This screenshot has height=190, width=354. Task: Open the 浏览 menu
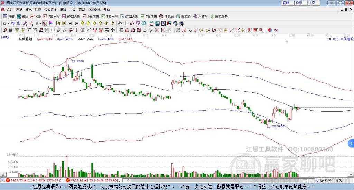[19, 9]
